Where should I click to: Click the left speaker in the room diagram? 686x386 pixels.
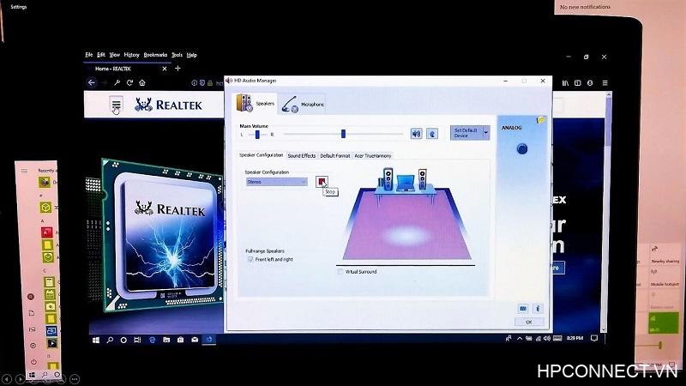coord(388,178)
